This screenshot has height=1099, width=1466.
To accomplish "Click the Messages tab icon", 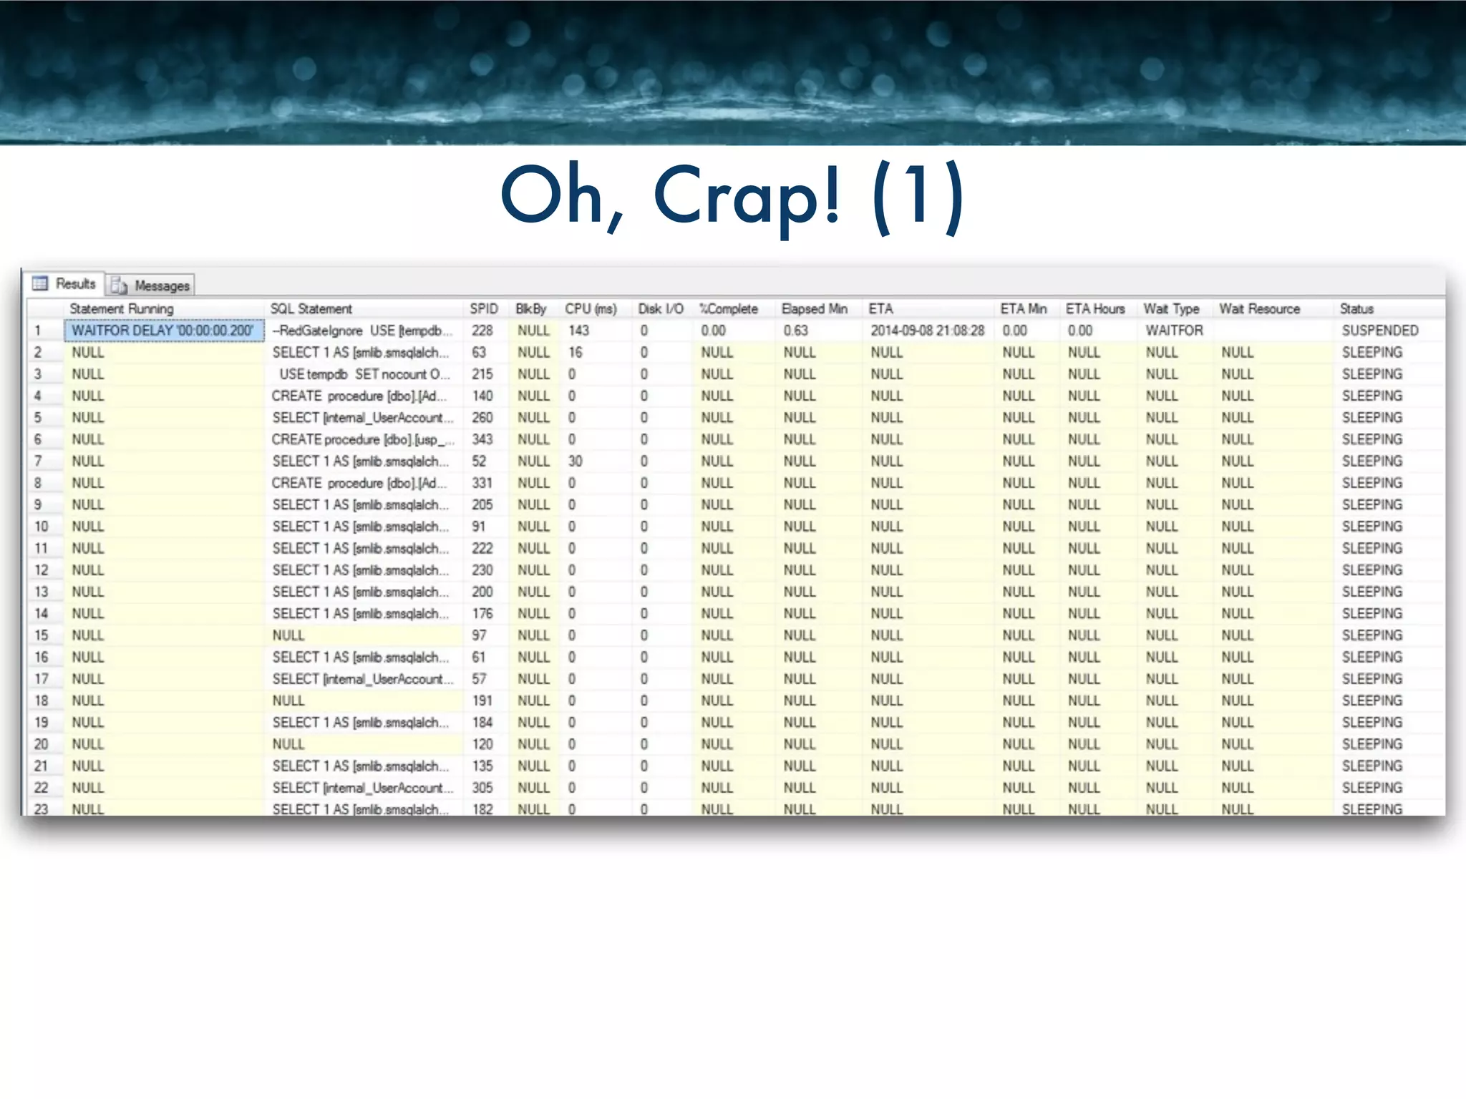I will tap(119, 285).
